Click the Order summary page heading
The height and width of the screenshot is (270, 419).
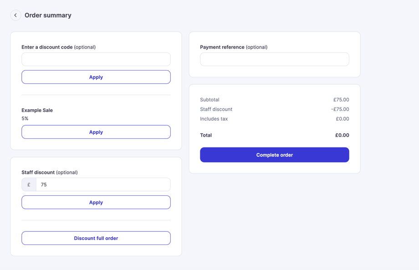click(x=48, y=15)
